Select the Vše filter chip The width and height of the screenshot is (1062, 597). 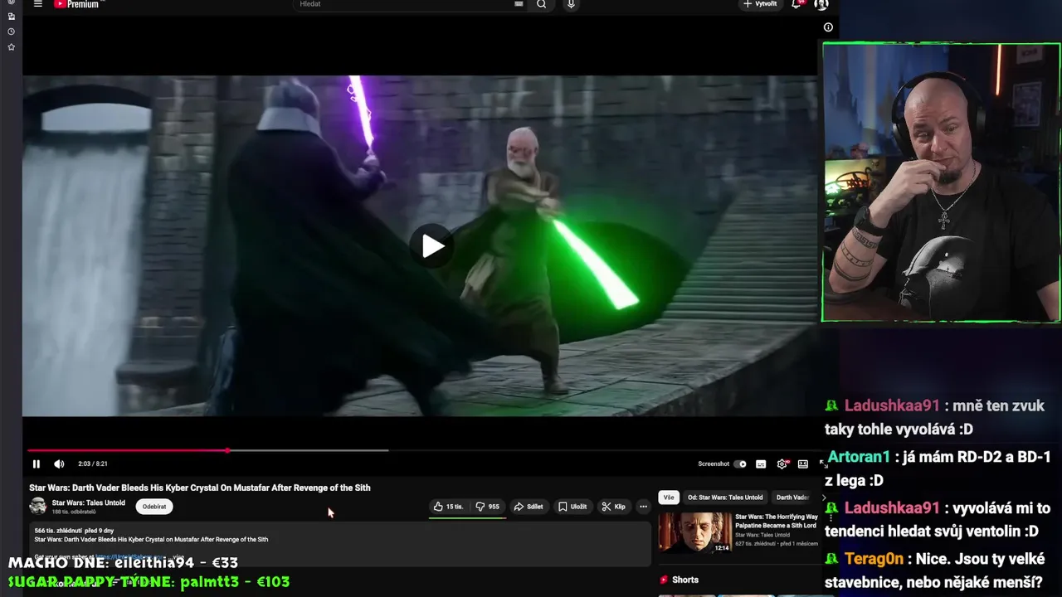point(669,498)
